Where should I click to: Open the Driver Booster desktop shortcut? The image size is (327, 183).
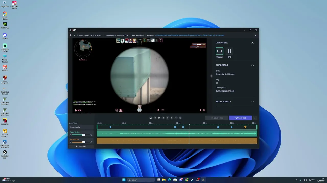(5, 80)
